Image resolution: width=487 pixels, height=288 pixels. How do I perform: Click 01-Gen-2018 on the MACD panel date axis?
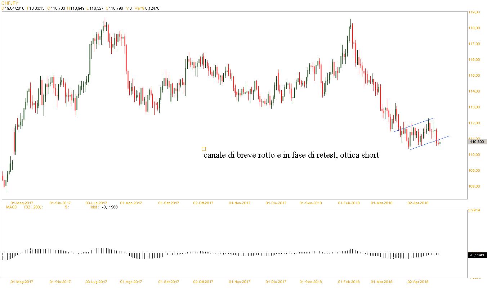pos(311,282)
